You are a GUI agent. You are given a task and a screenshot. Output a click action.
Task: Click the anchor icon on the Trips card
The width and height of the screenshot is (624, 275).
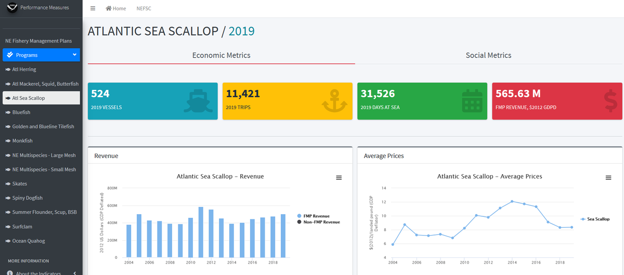tap(334, 101)
